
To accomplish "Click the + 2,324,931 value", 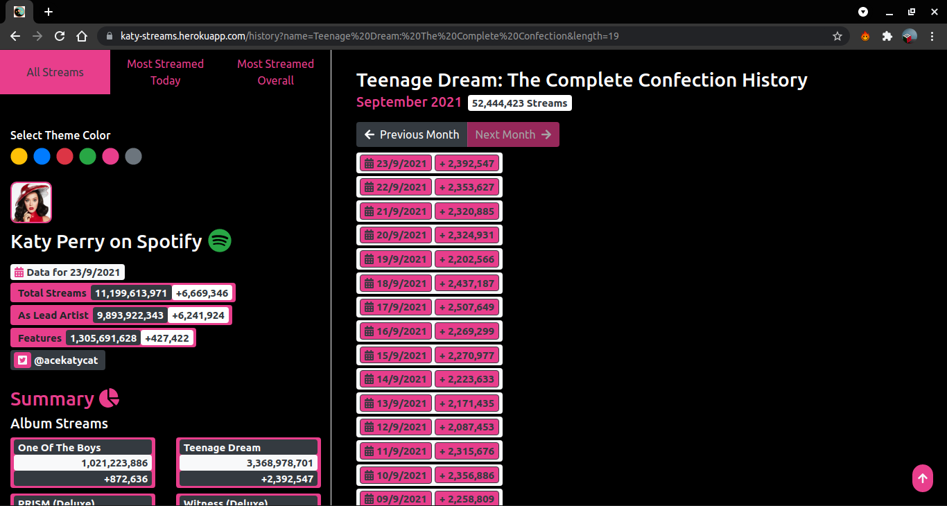I will pos(467,235).
